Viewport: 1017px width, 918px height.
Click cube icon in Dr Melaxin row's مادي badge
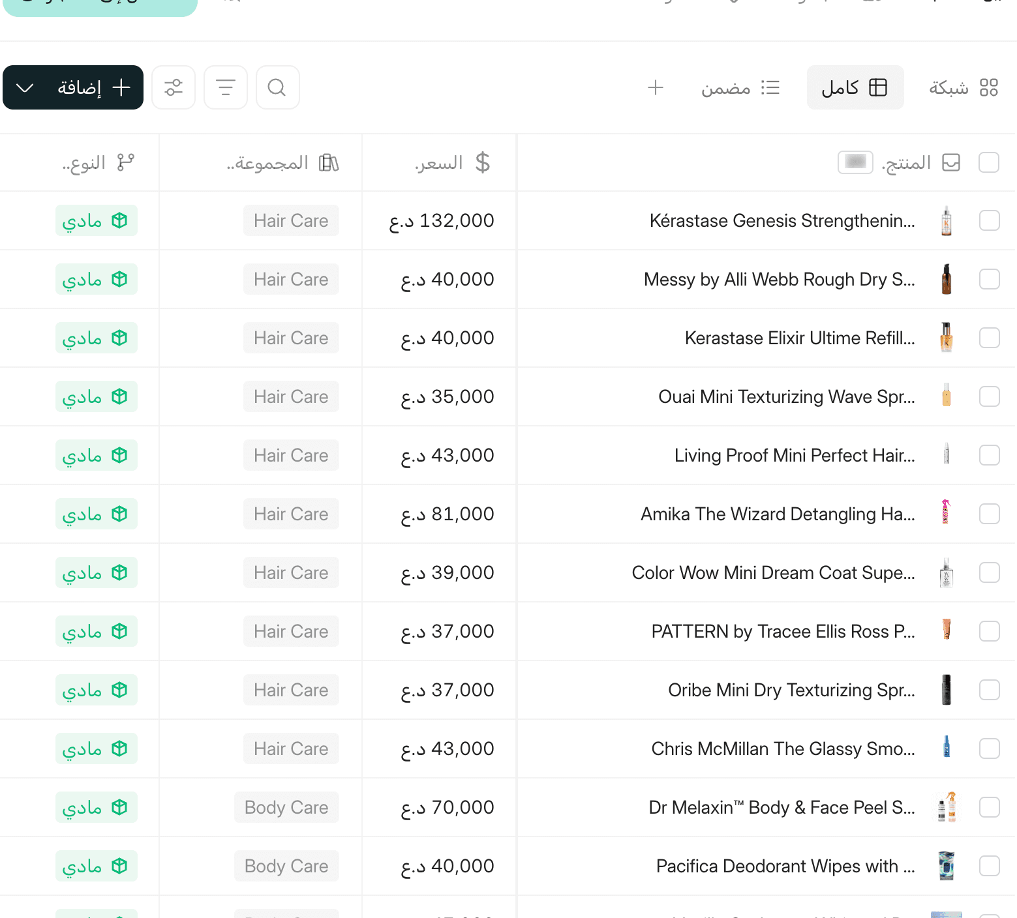pyautogui.click(x=119, y=807)
